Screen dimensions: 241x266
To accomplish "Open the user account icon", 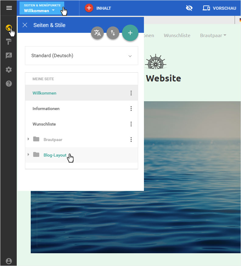I will coord(9,261).
